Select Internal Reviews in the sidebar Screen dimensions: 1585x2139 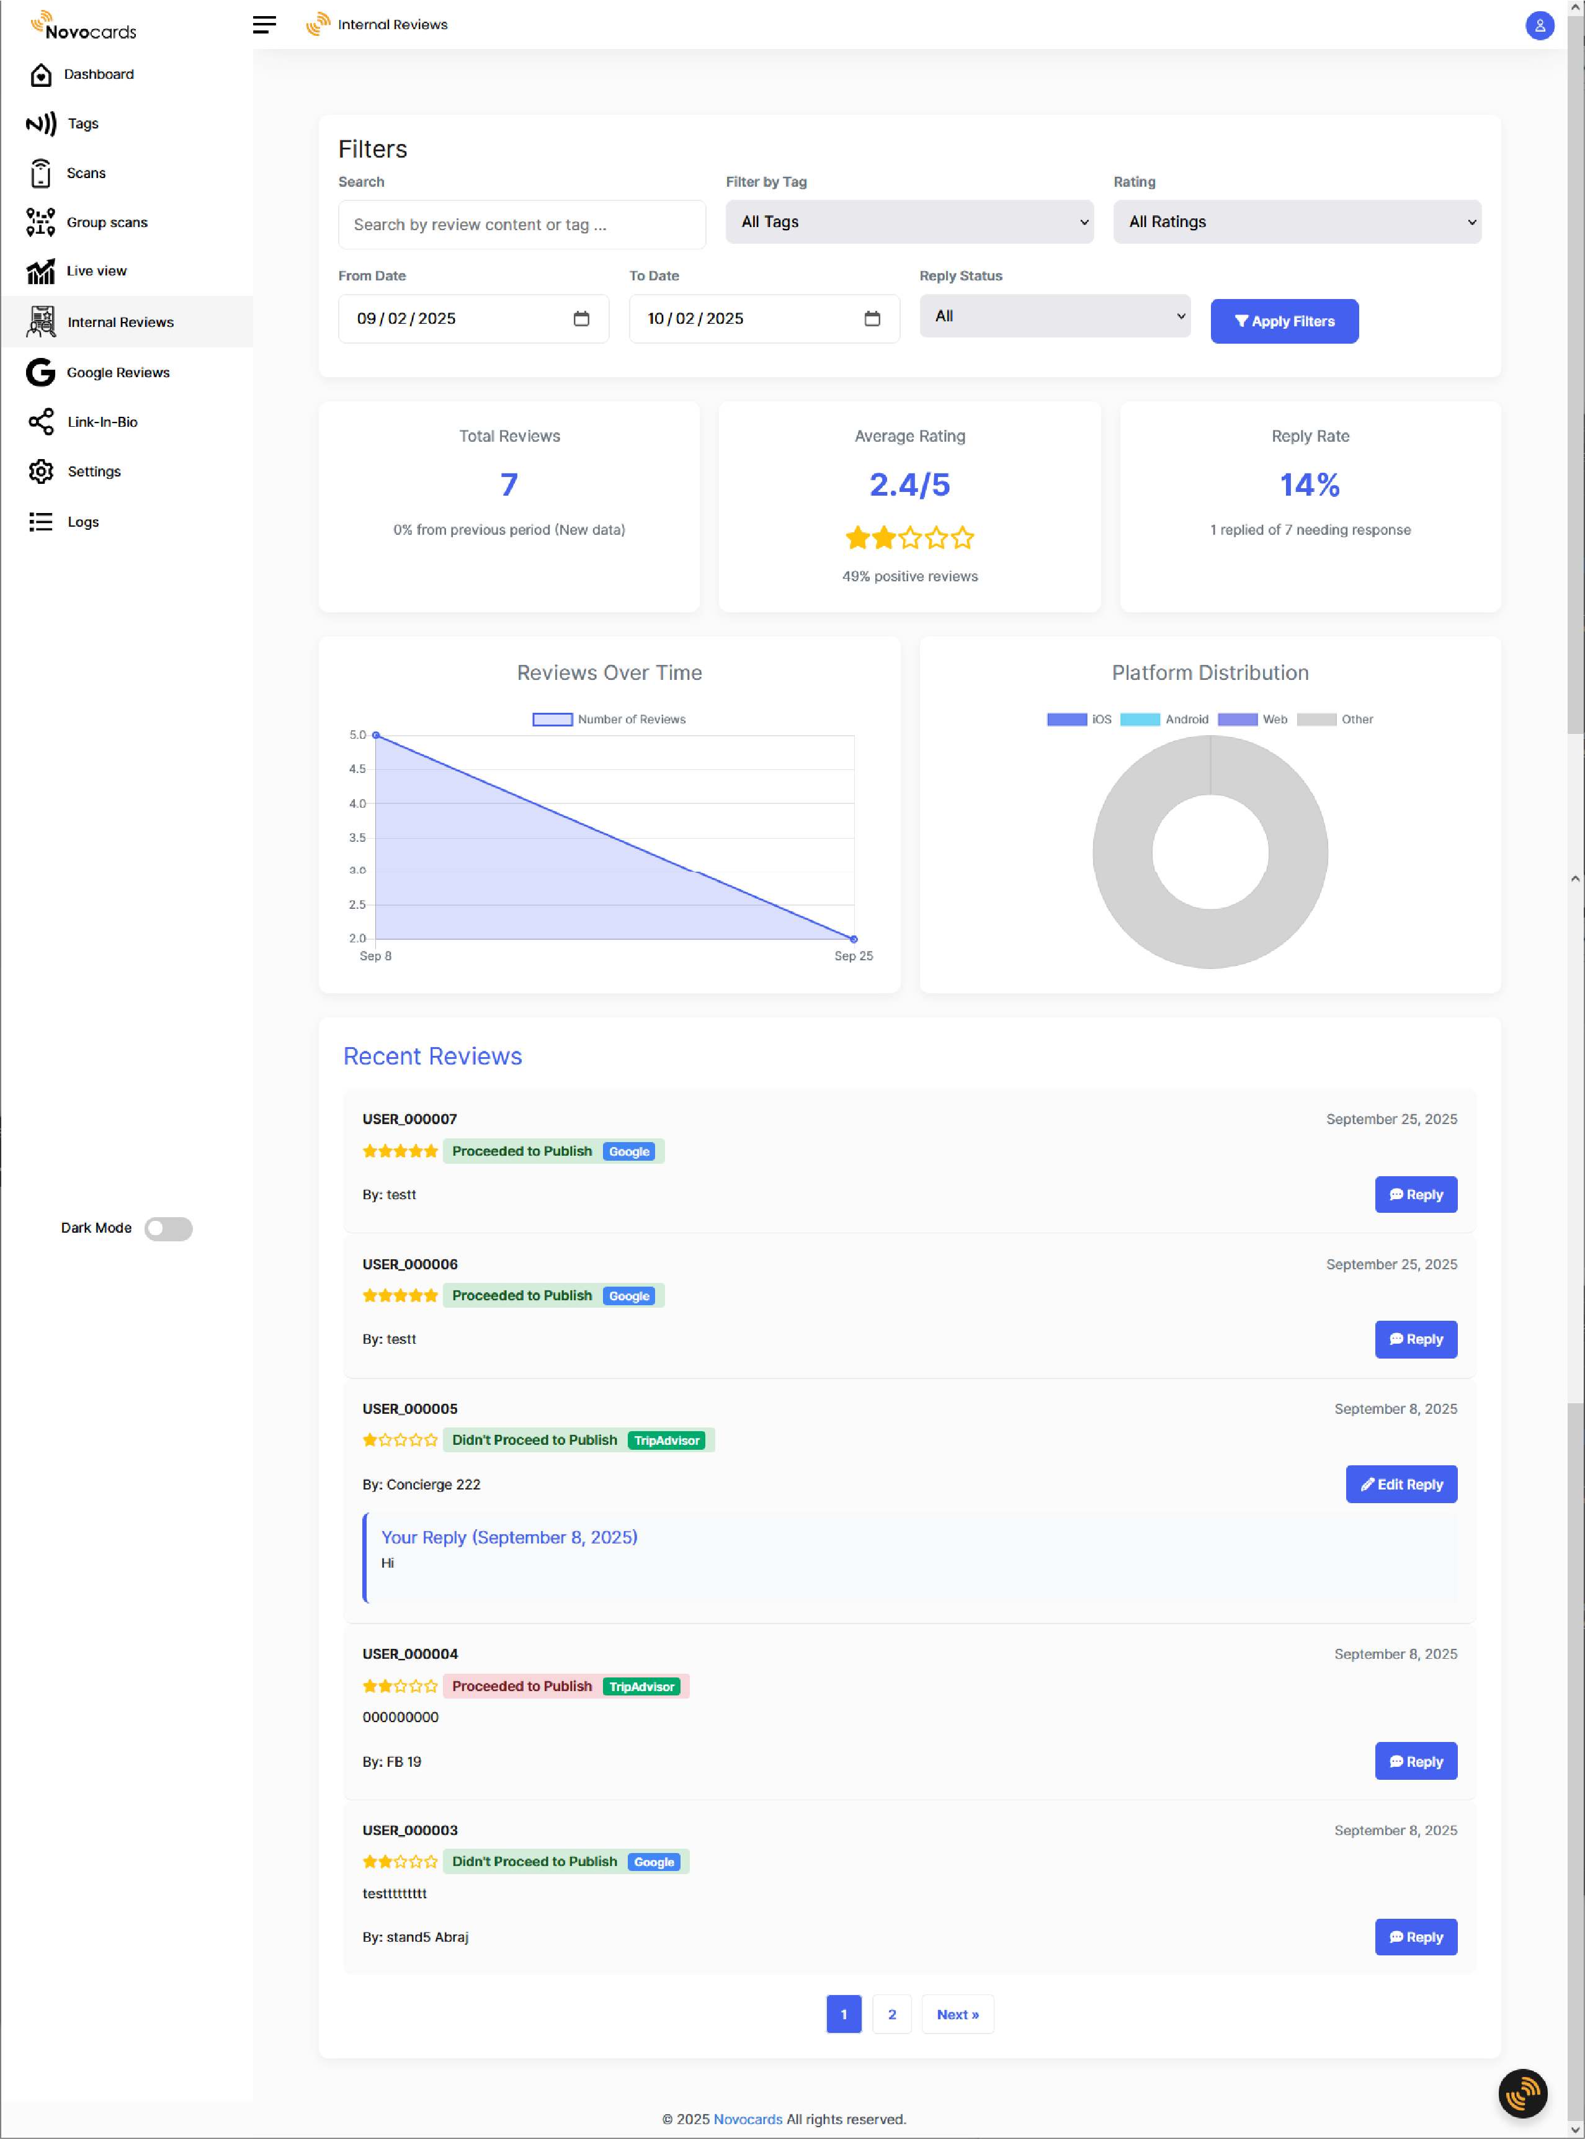coord(121,321)
